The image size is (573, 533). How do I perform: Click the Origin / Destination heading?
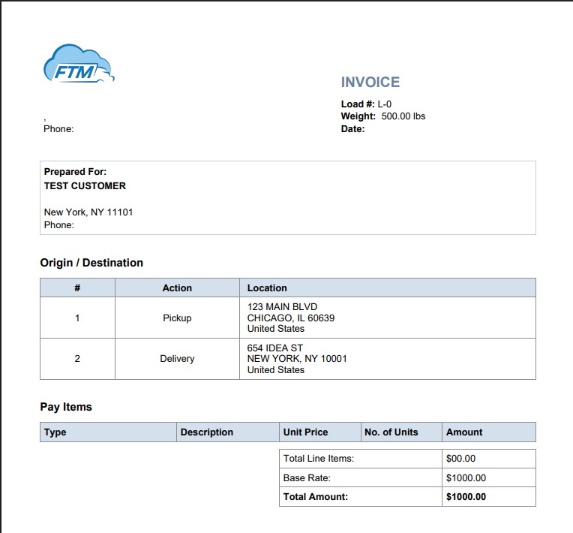pos(91,263)
